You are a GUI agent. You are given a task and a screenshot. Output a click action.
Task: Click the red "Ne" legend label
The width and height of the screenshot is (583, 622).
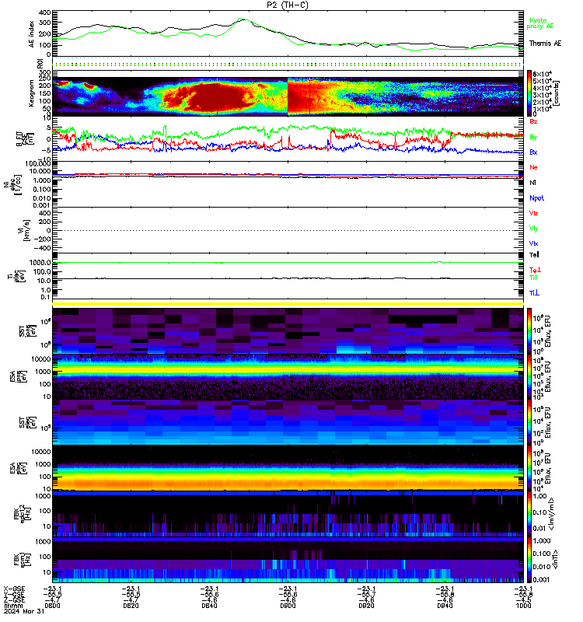pos(533,167)
